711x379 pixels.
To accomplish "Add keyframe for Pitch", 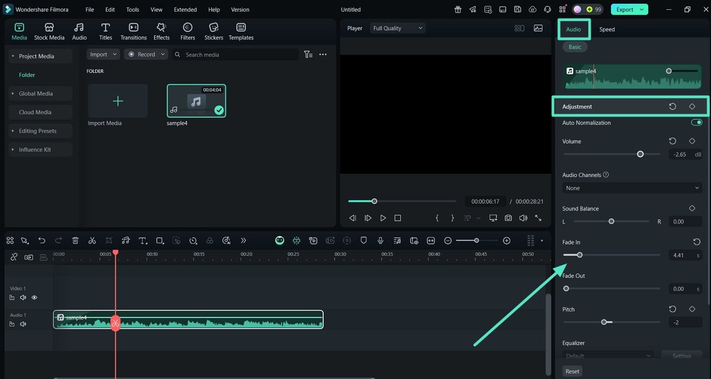I will [692, 309].
